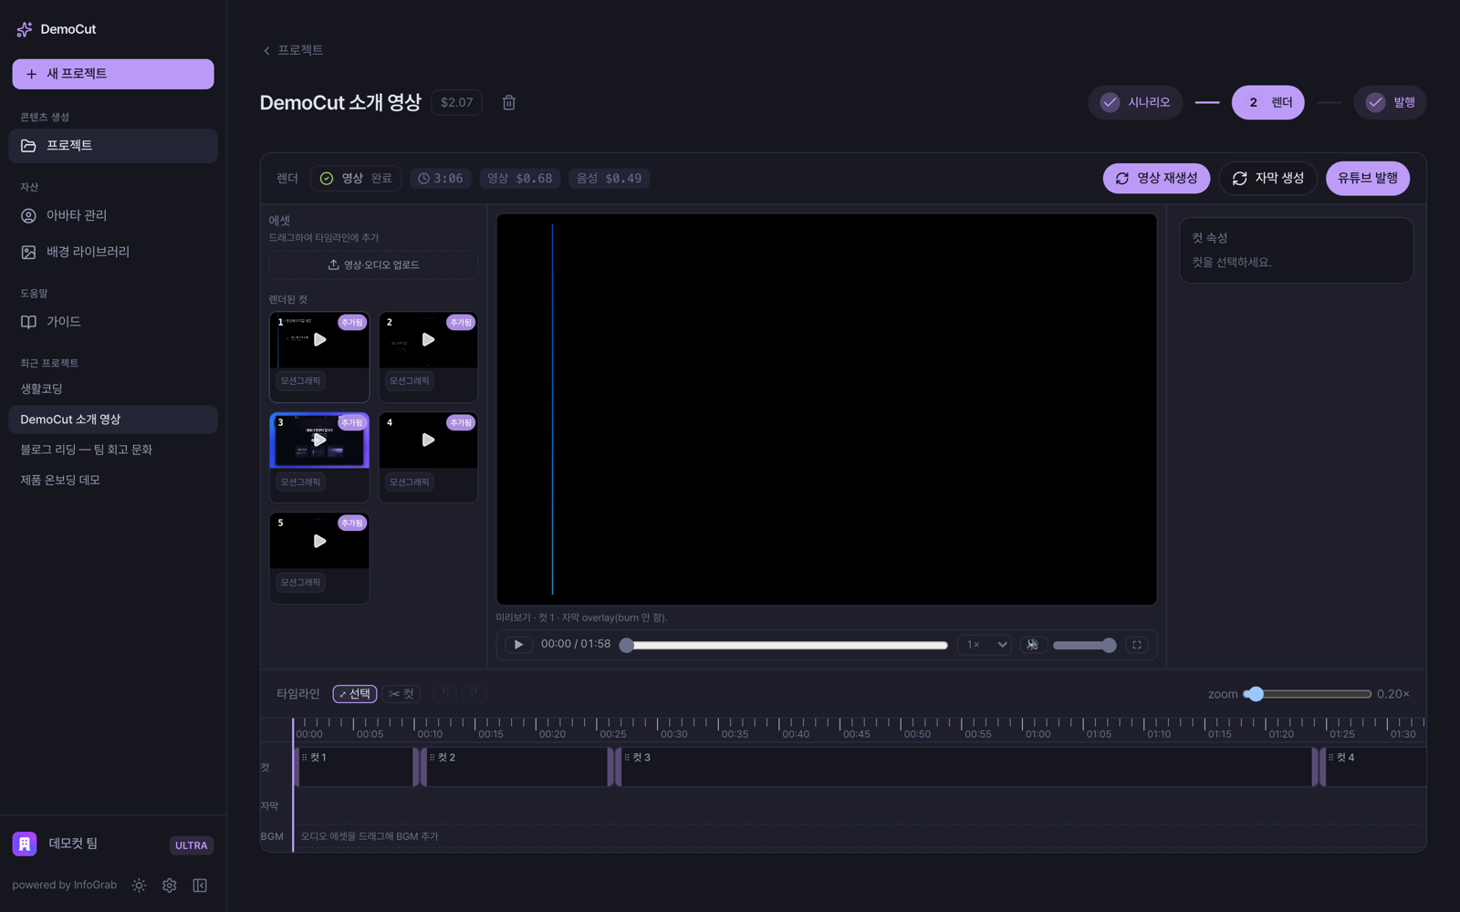Click drag-handle dots icon on 컷 3
This screenshot has width=1460, height=912.
click(627, 758)
